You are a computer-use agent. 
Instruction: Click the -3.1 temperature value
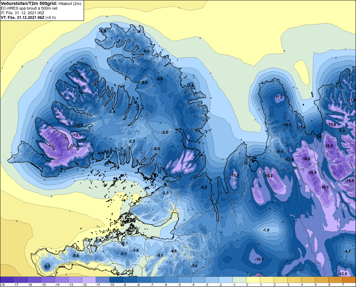tap(125, 244)
